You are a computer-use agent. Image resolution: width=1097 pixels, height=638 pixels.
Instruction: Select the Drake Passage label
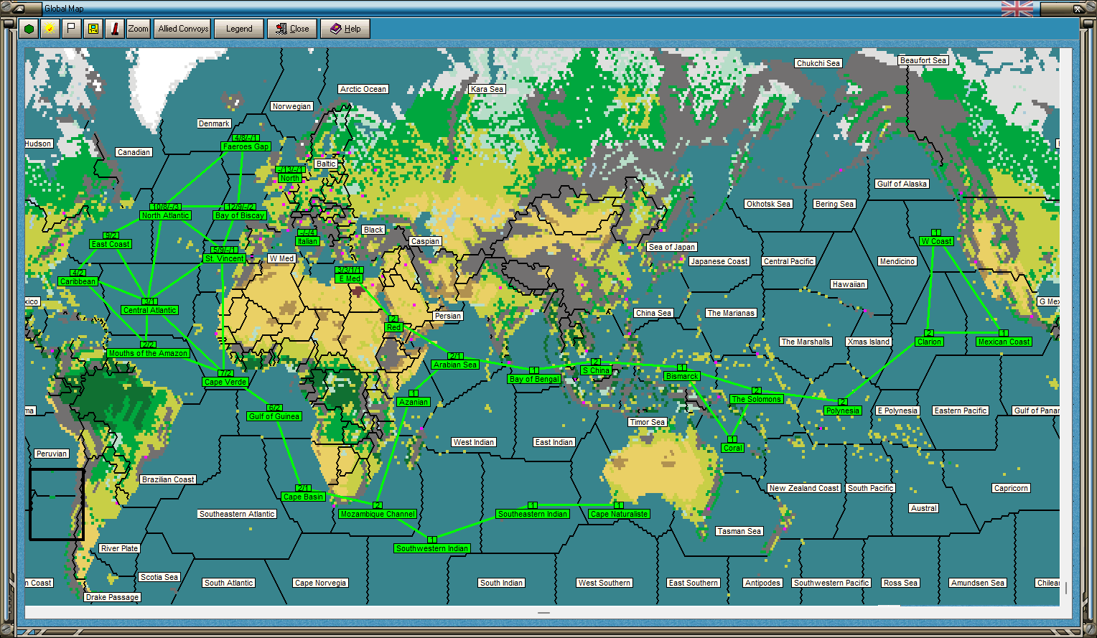(112, 597)
